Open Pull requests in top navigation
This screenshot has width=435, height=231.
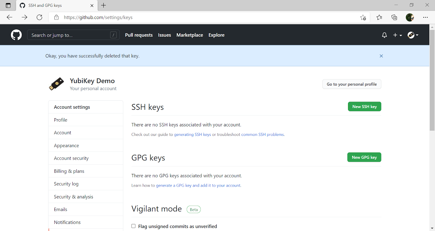point(139,35)
